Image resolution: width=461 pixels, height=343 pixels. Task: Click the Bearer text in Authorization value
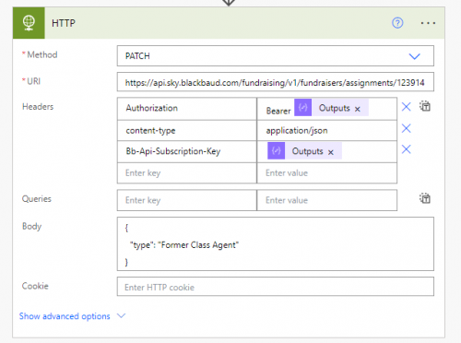tap(278, 111)
